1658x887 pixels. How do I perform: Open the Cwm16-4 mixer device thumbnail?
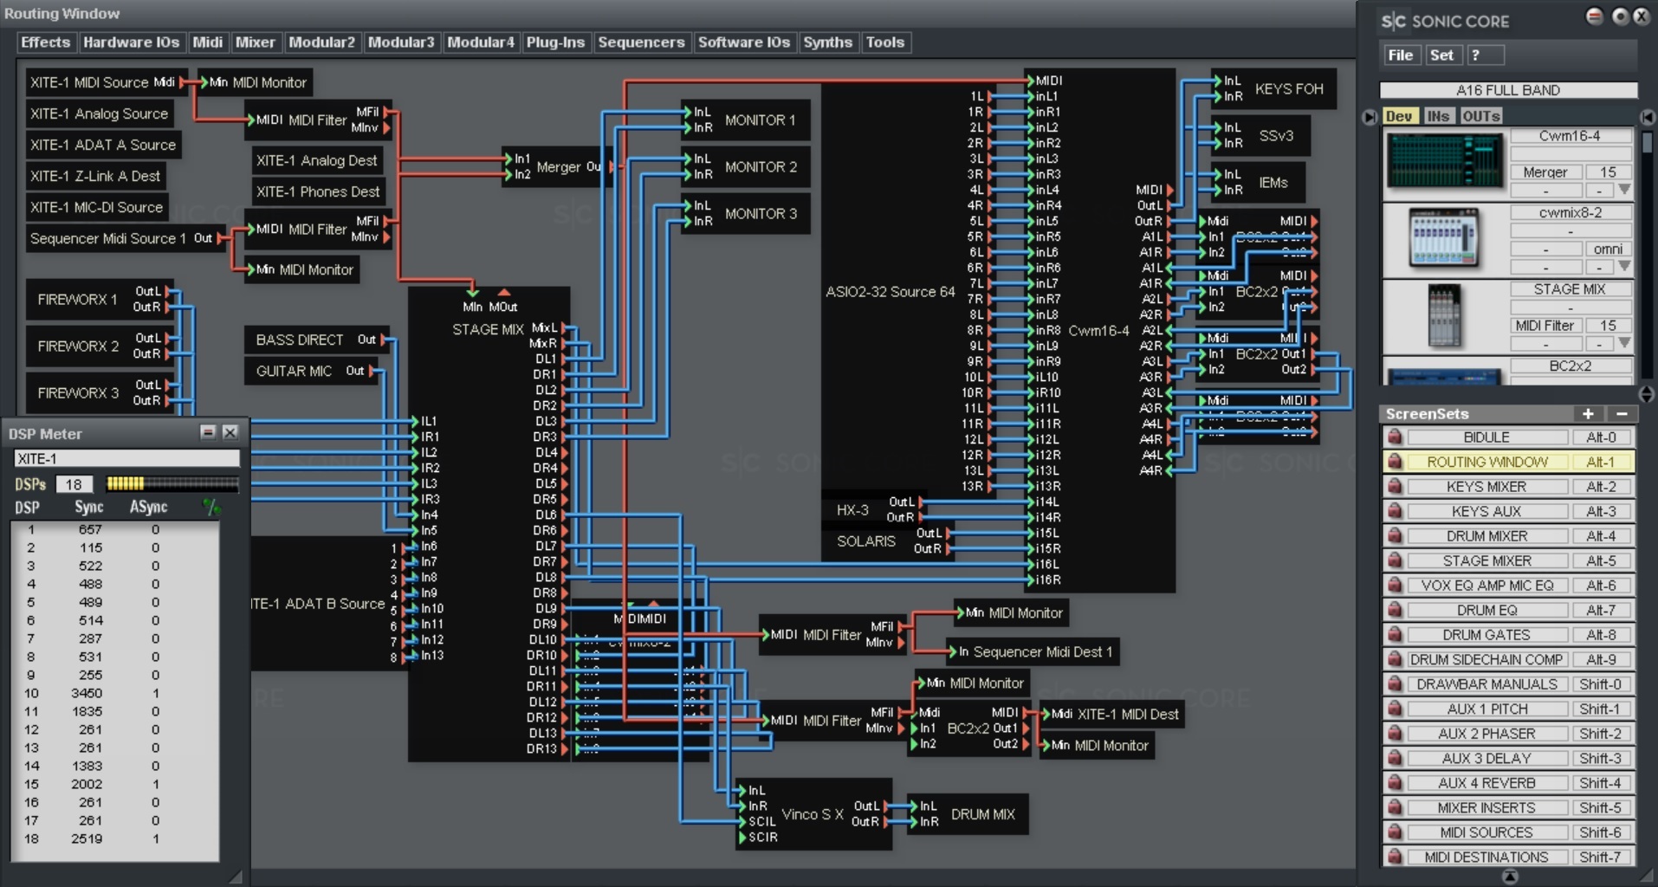[1444, 162]
